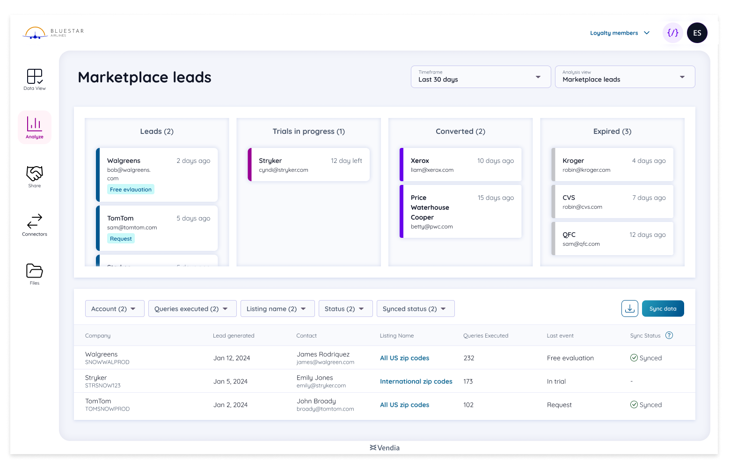The height and width of the screenshot is (463, 730).
Task: Open the Analysis view dropdown
Action: (625, 77)
